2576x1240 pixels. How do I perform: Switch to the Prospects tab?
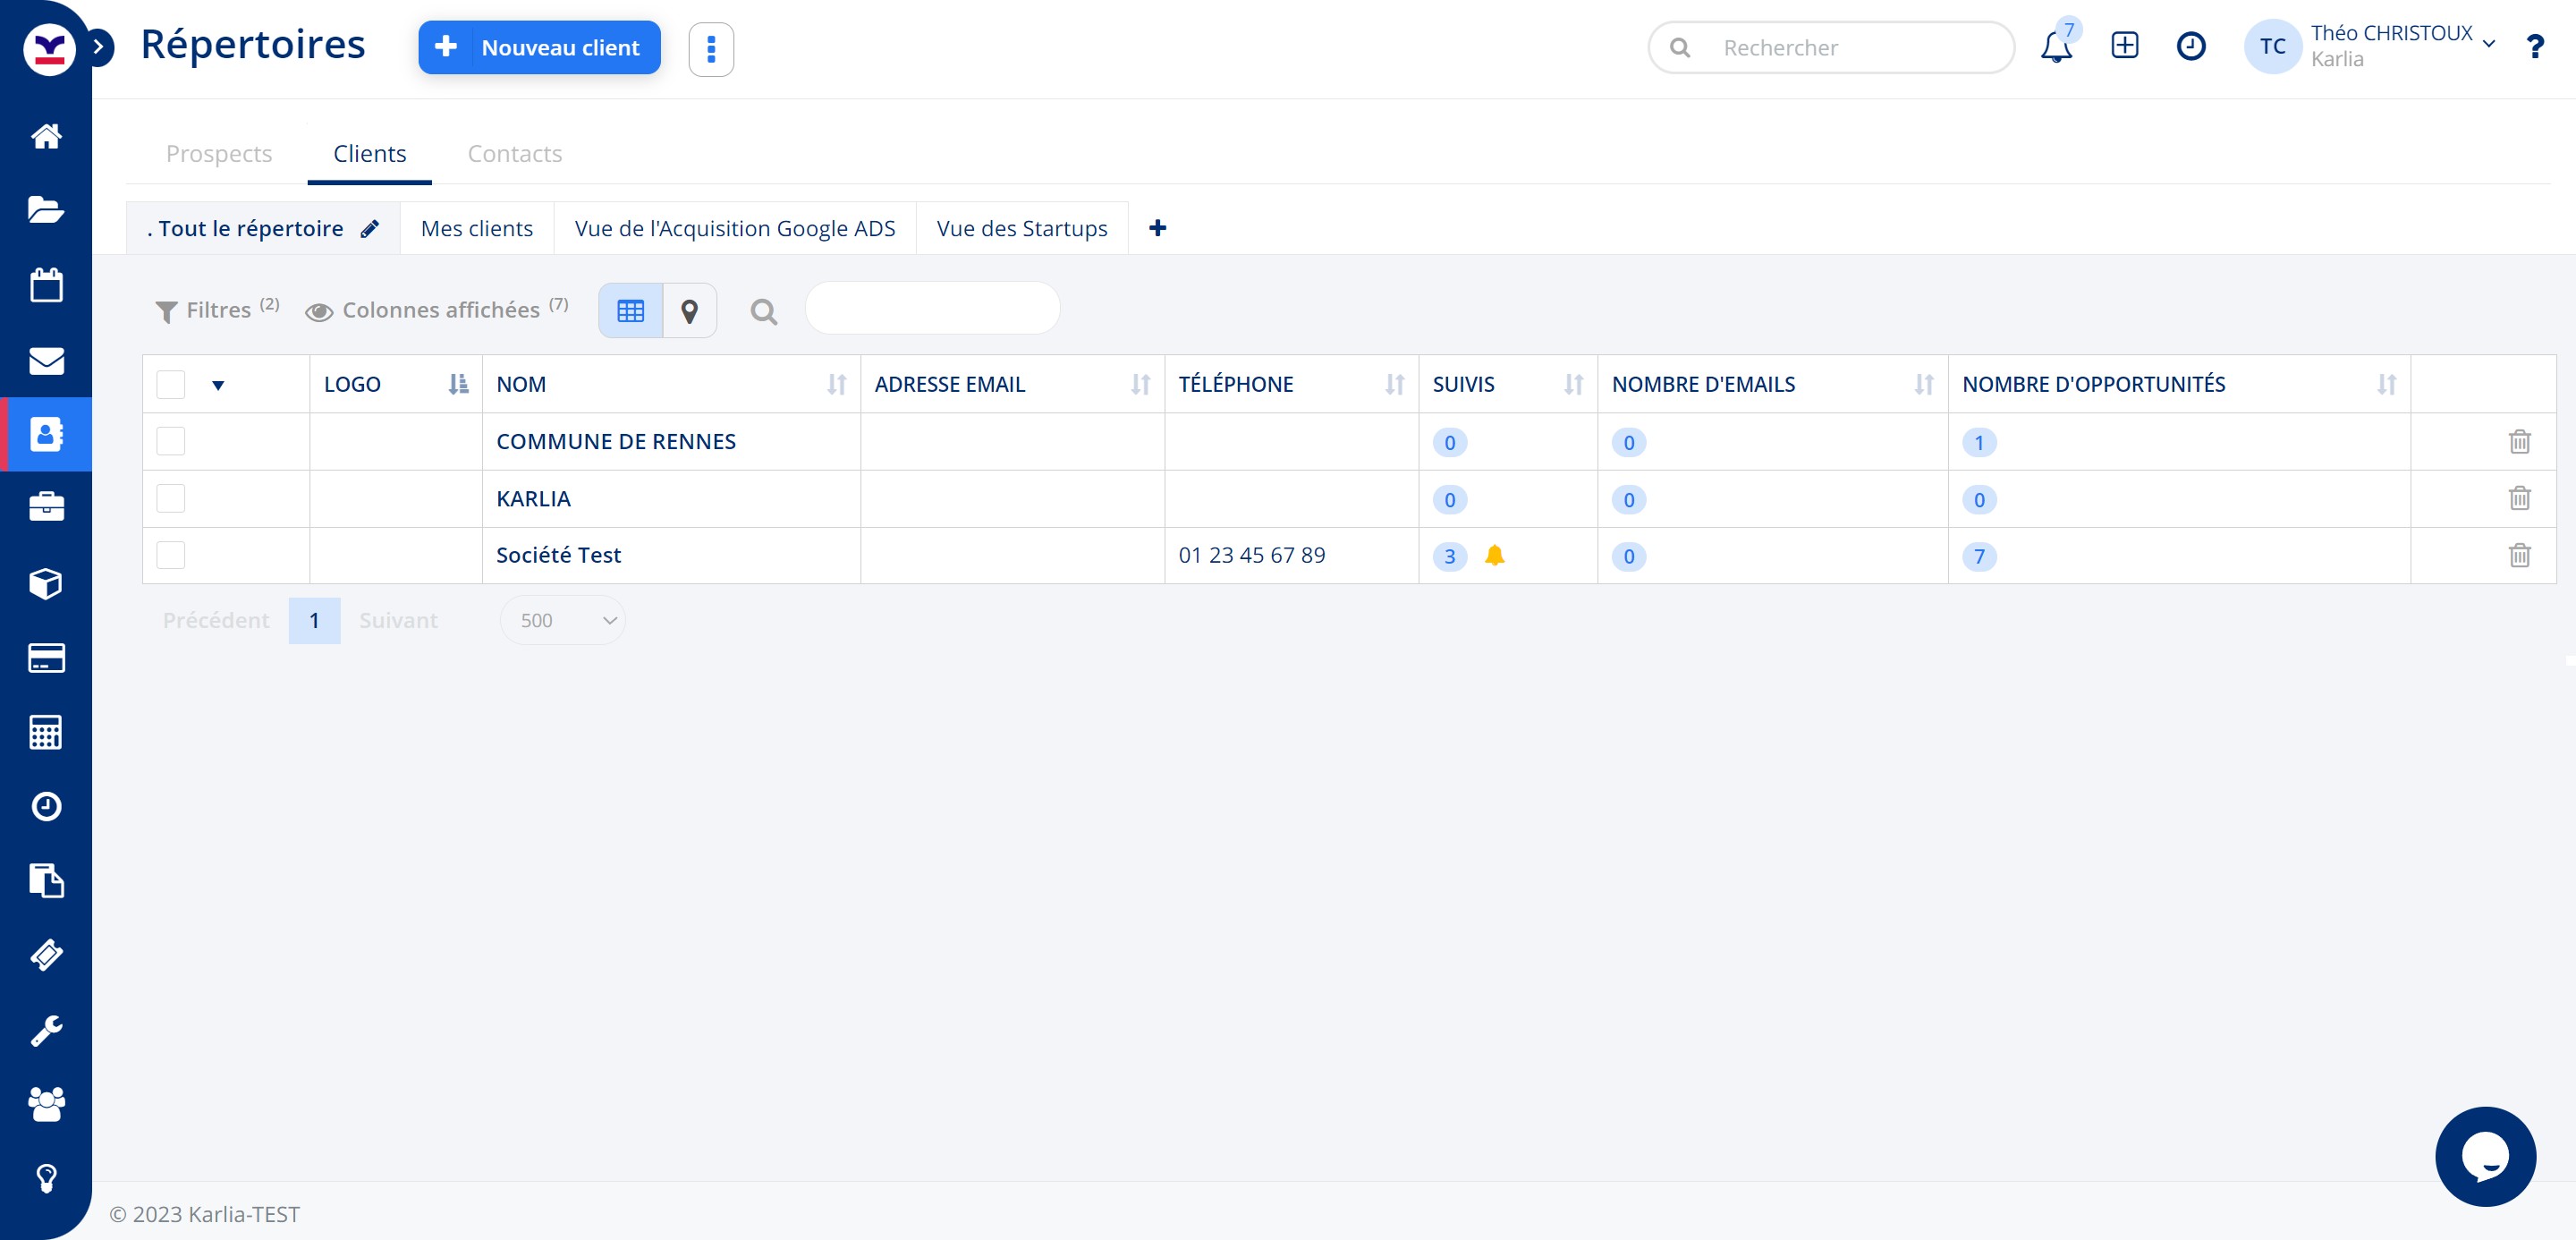[219, 154]
